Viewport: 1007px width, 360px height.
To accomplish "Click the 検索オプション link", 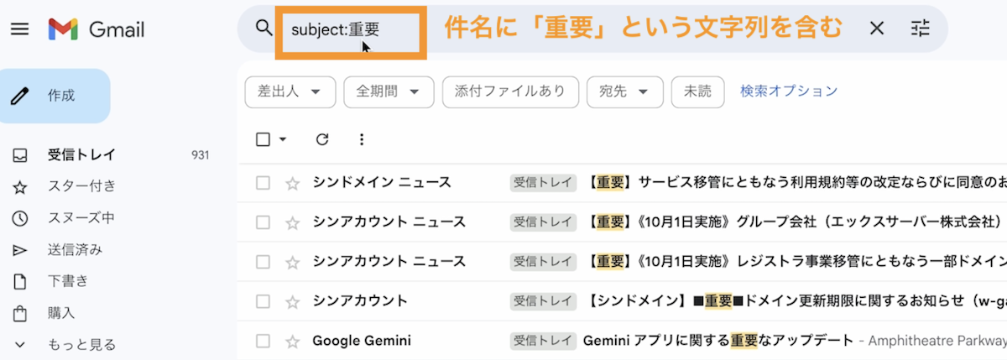I will (789, 91).
